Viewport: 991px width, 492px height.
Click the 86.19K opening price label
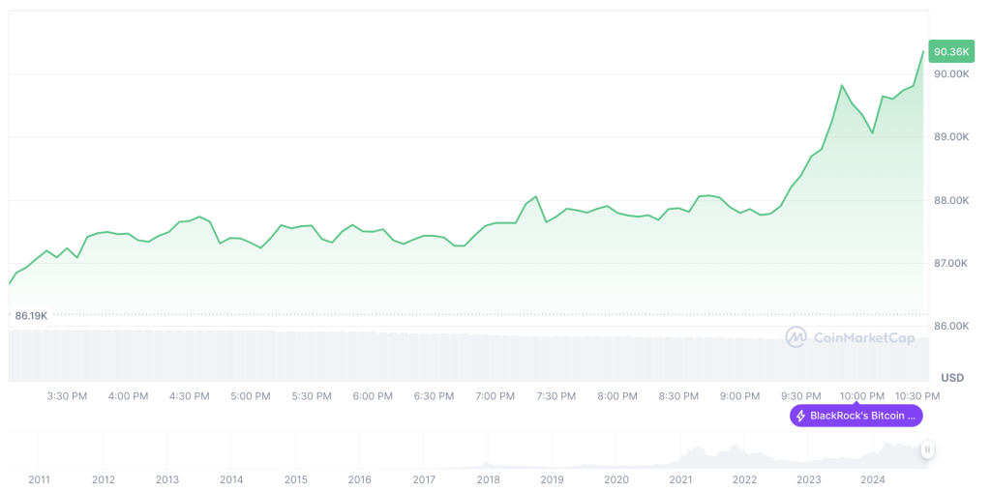point(31,315)
